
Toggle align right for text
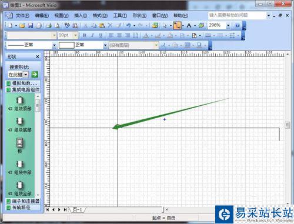[128, 35]
